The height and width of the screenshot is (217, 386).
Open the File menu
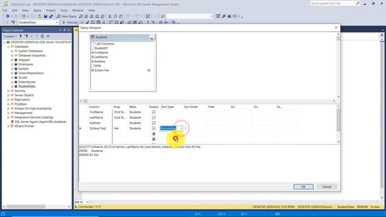[5, 10]
